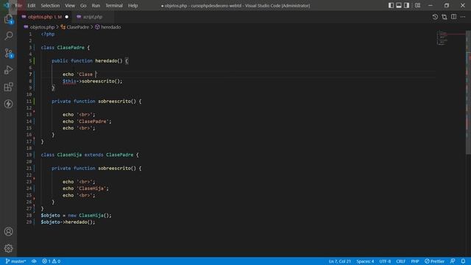Open the Manage gear icon

click(8, 248)
